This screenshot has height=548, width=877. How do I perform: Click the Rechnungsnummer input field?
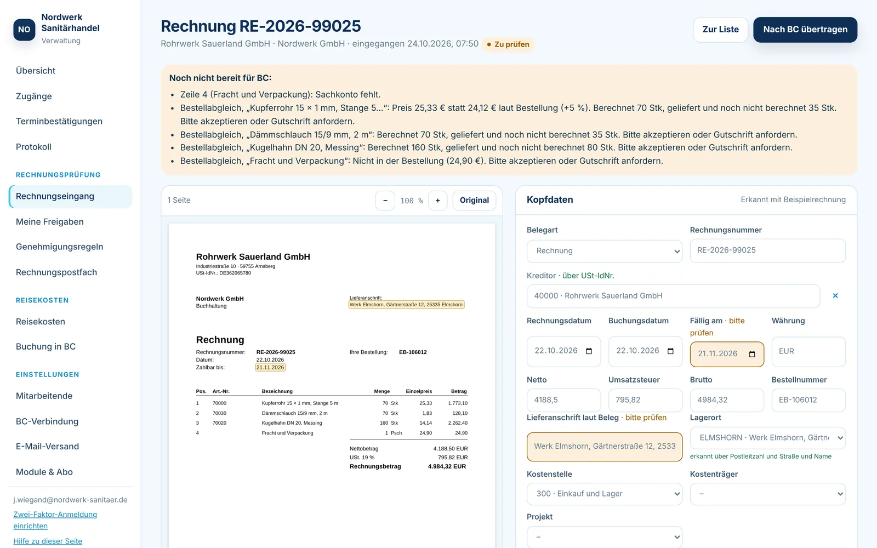768,251
